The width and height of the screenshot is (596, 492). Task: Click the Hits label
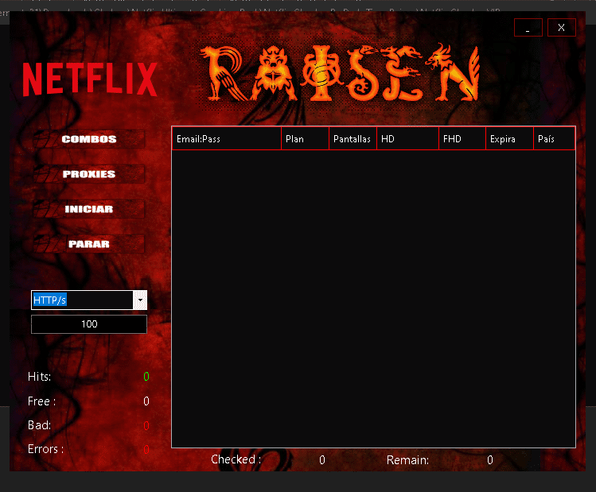pyautogui.click(x=39, y=377)
